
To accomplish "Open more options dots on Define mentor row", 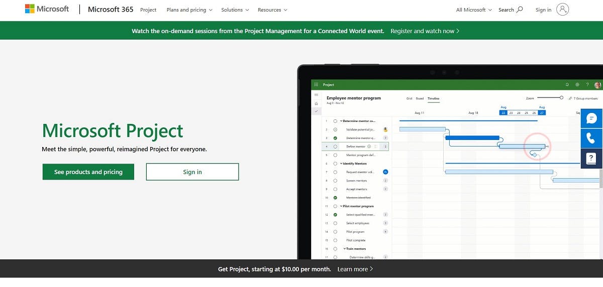I will 375,147.
